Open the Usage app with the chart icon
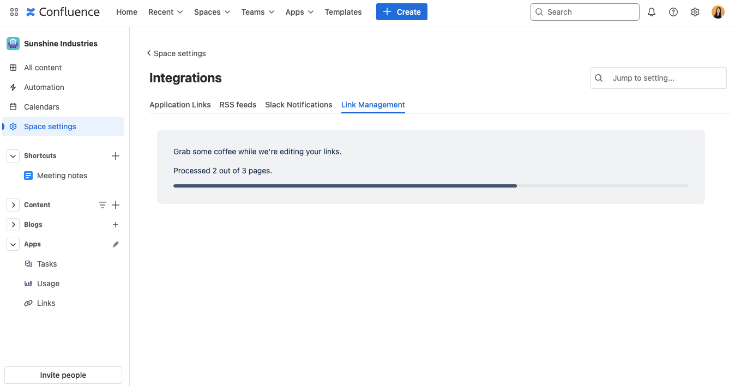This screenshot has width=735, height=386. tap(28, 283)
